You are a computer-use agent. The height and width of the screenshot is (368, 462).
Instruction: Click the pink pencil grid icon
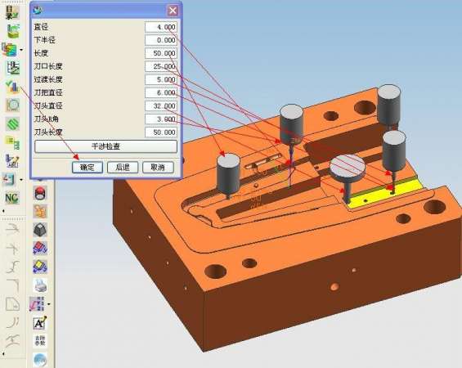[x=37, y=303]
